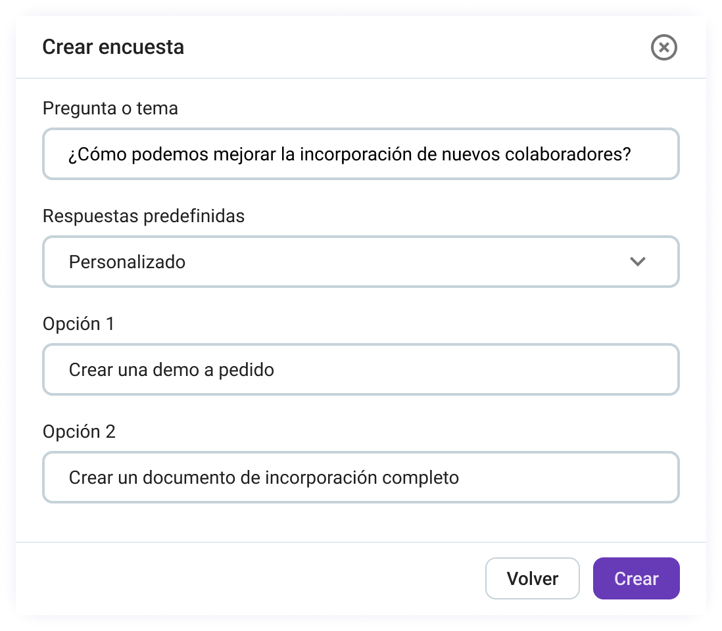Click the Pregunta o tema label
Screen dimensions: 722x631
pyautogui.click(x=110, y=108)
